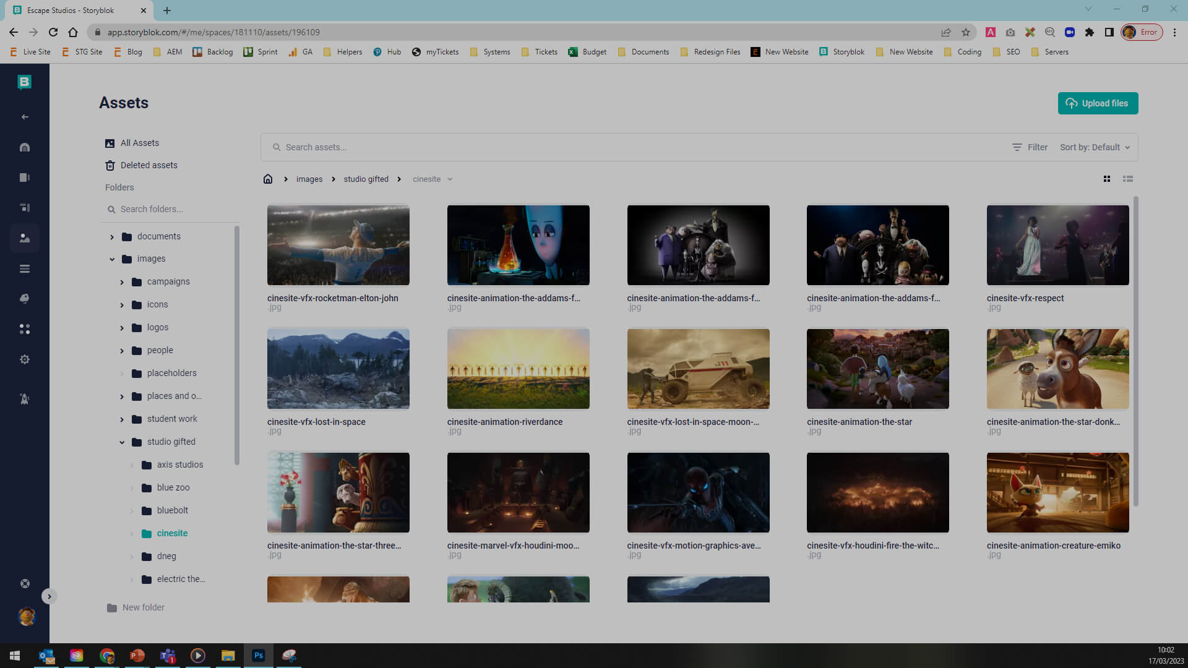Viewport: 1188px width, 668px height.
Task: Open cinesite-animation-riverdance thumbnail
Action: [x=519, y=369]
